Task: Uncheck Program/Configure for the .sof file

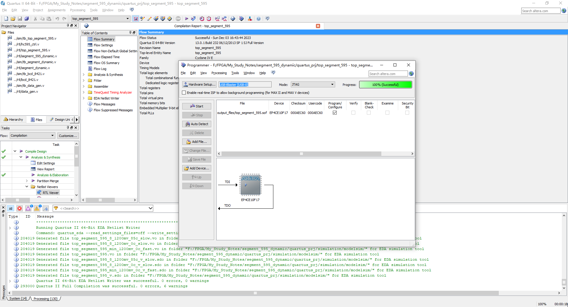Action: pos(335,113)
